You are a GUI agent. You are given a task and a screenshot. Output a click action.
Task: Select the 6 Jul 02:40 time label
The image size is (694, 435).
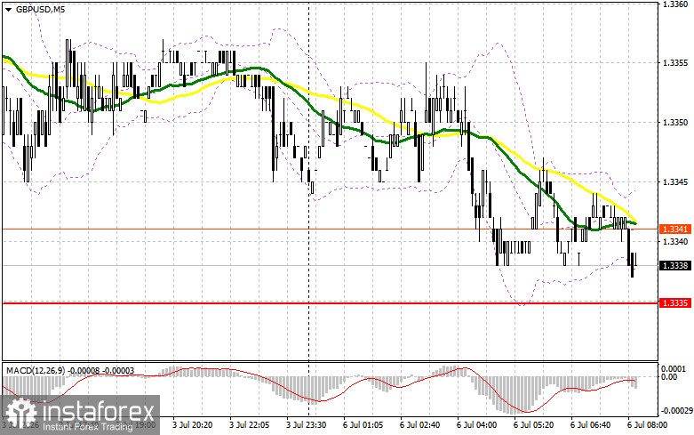(420, 425)
